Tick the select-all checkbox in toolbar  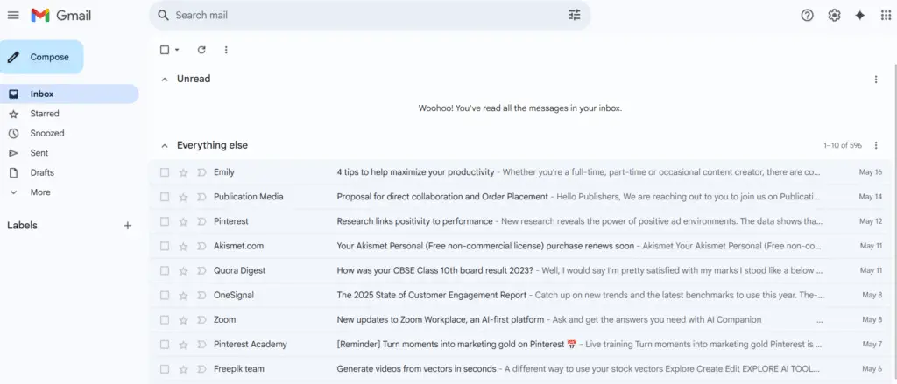coord(165,50)
